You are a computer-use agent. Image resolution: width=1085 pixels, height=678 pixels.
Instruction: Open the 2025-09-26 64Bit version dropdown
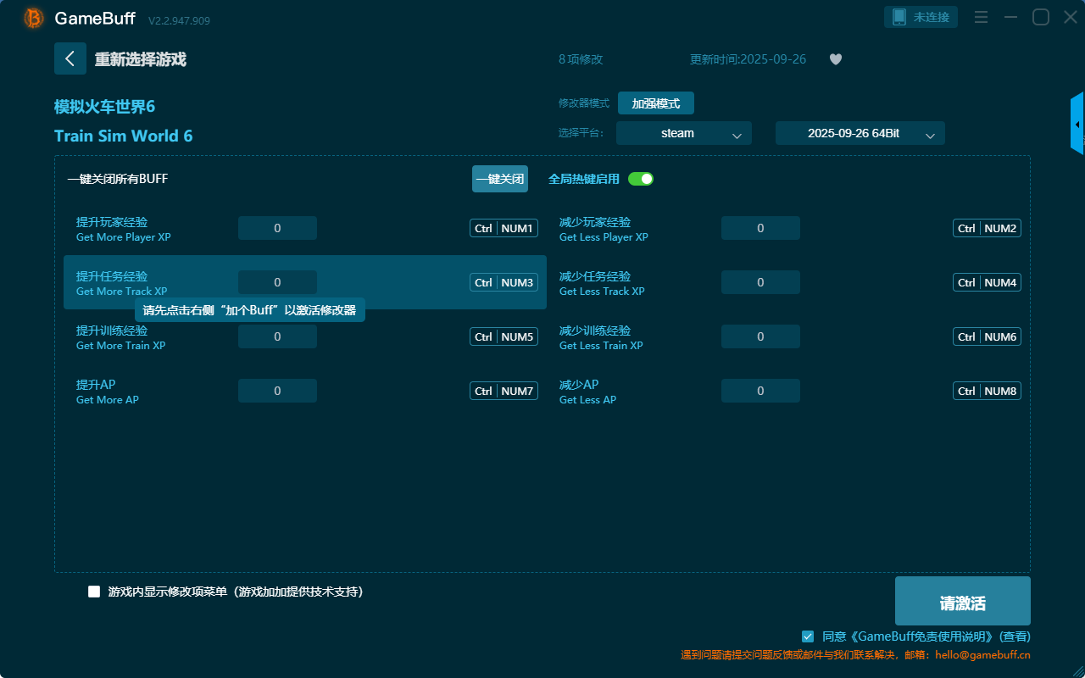860,133
